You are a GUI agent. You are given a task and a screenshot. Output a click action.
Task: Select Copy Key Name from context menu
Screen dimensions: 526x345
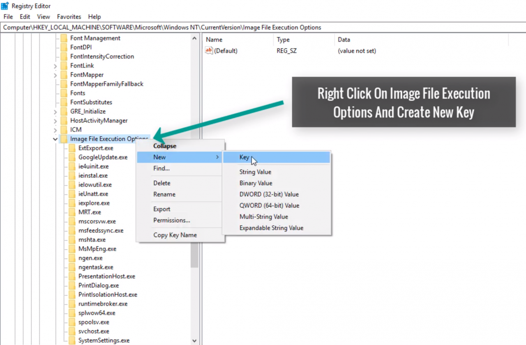[x=175, y=235]
